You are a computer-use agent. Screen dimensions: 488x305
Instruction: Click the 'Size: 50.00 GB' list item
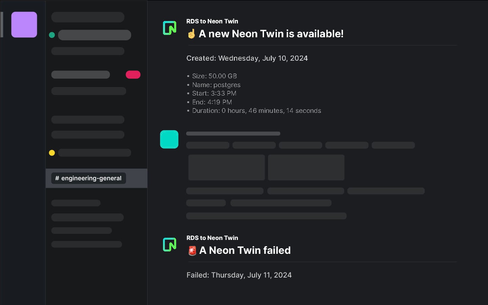215,76
